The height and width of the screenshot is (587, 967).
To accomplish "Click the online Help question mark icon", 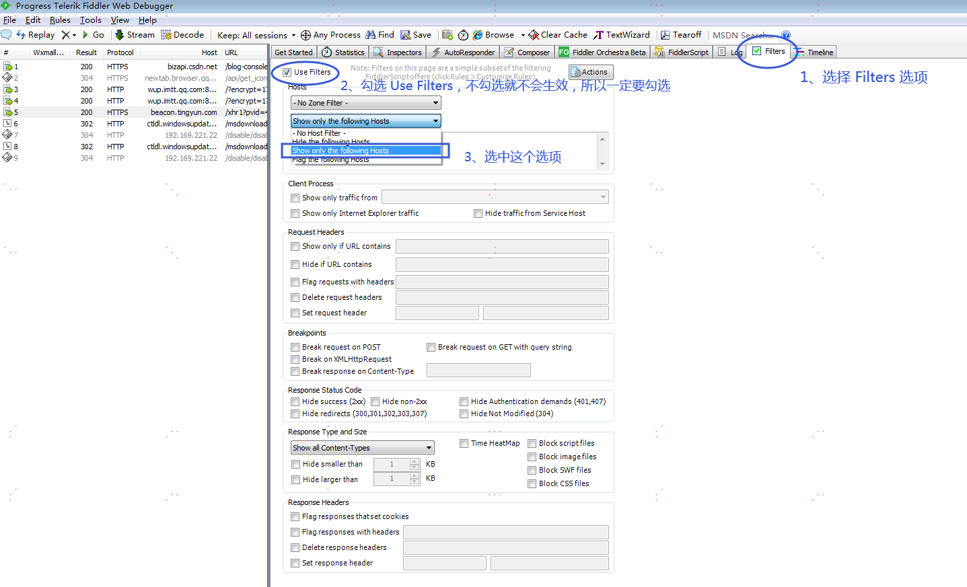I will (x=786, y=34).
